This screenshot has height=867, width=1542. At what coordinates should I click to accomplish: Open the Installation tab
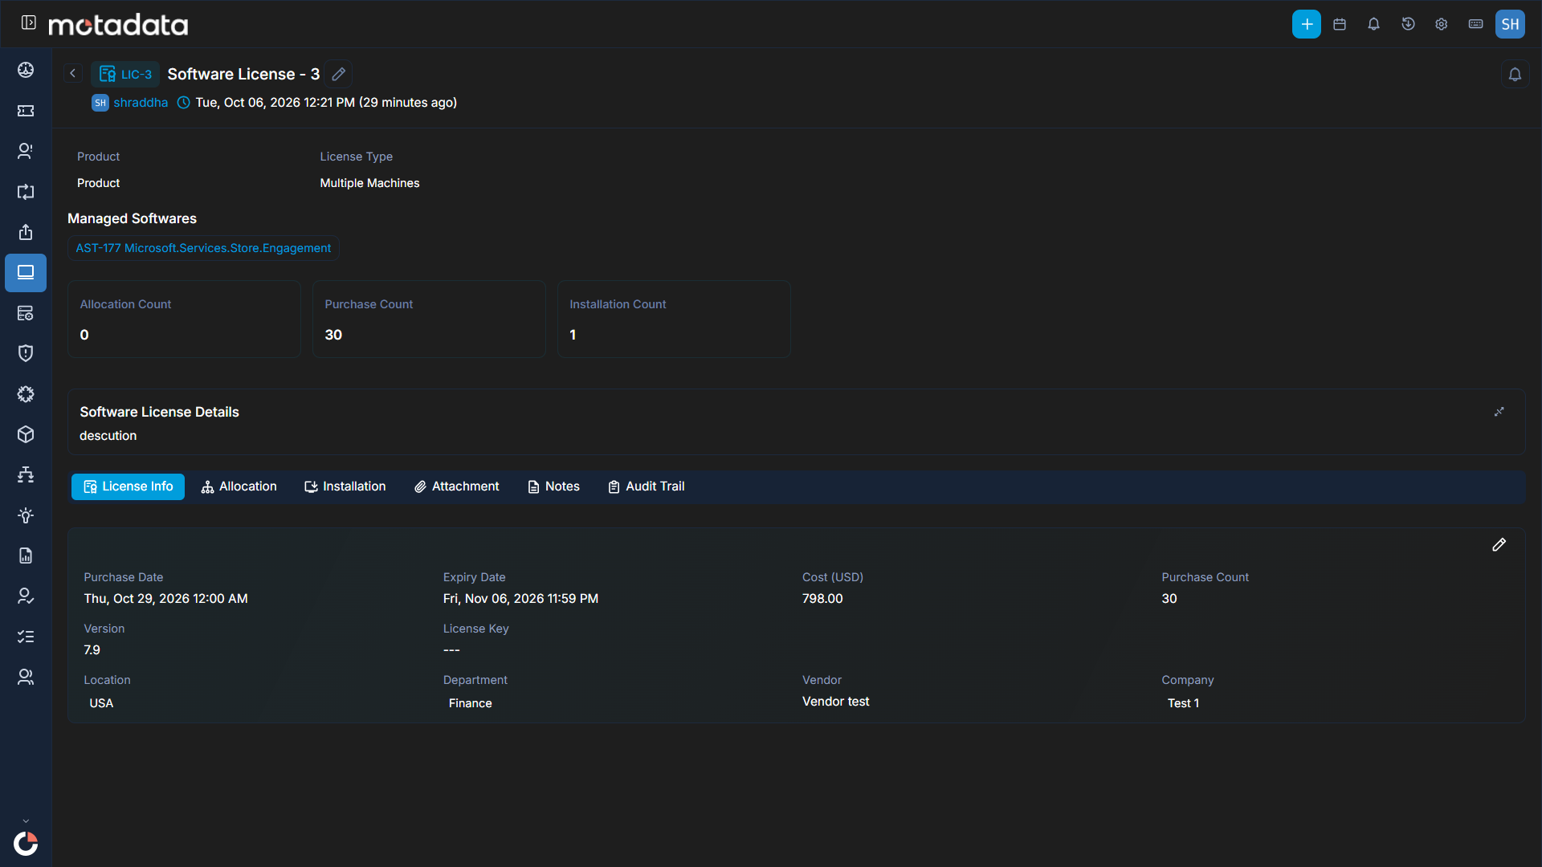[345, 486]
